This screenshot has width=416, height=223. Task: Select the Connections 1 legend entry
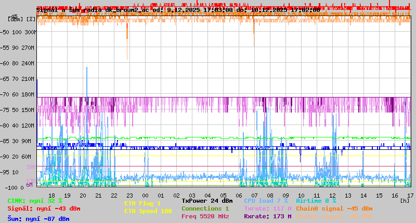click(205, 208)
